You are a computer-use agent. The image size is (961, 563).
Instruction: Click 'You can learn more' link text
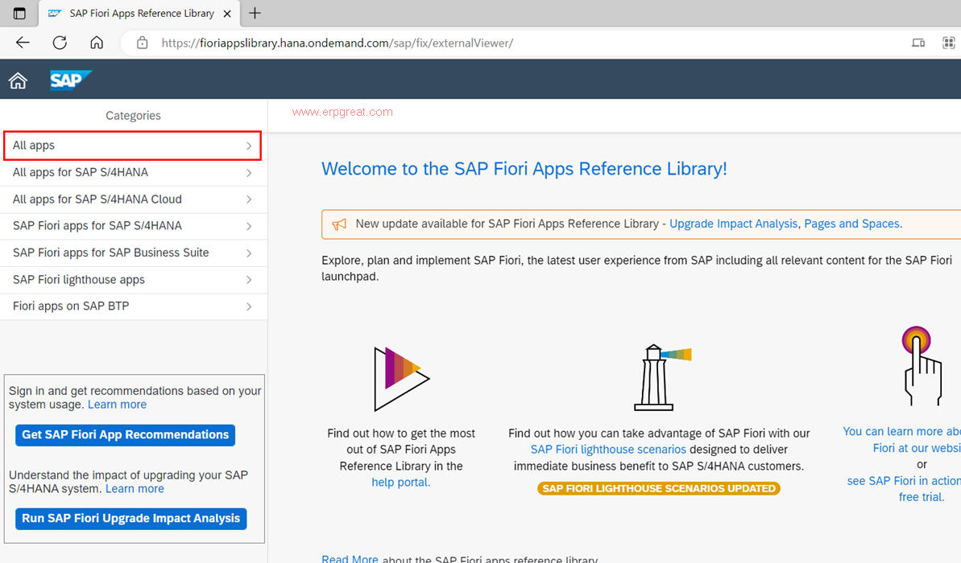(x=901, y=431)
